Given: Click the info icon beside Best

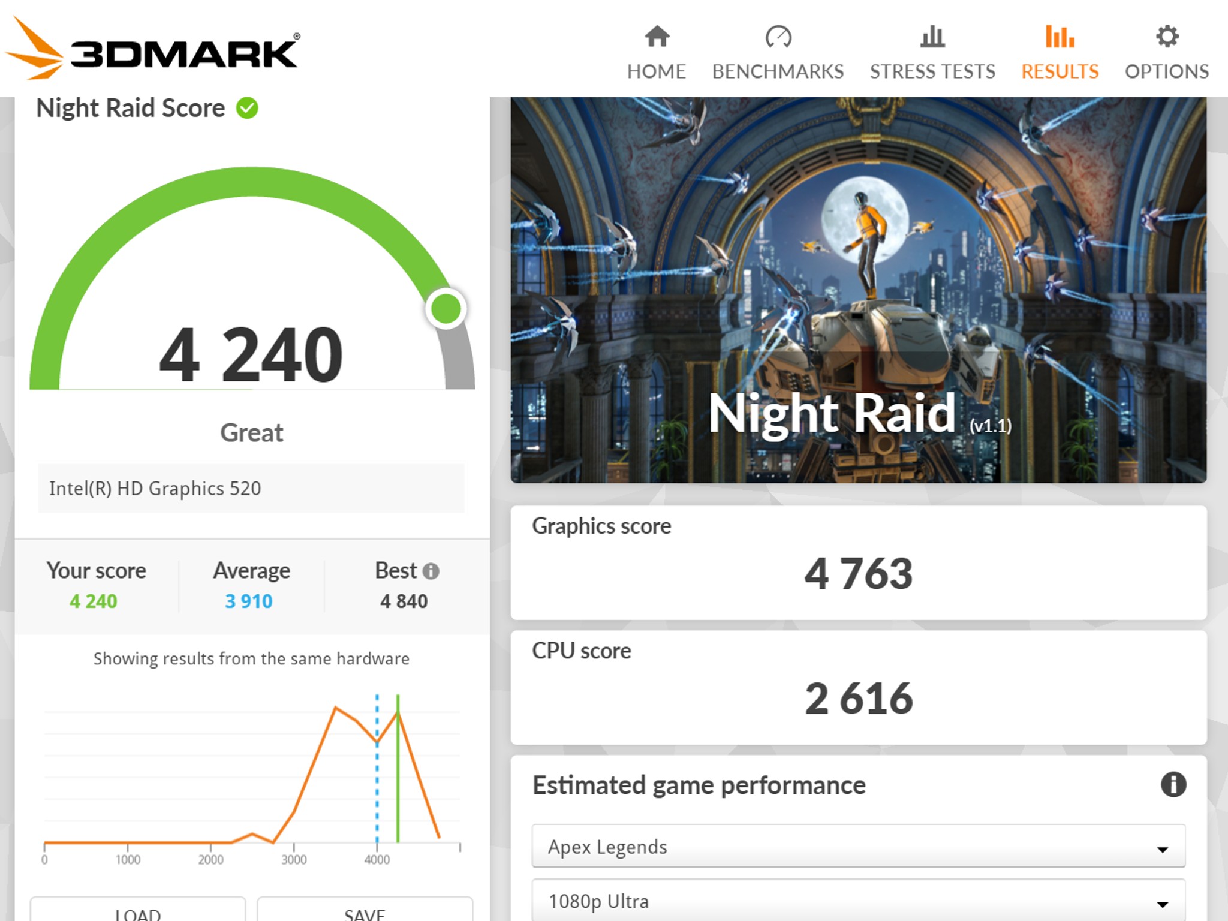Looking at the screenshot, I should click(x=431, y=571).
